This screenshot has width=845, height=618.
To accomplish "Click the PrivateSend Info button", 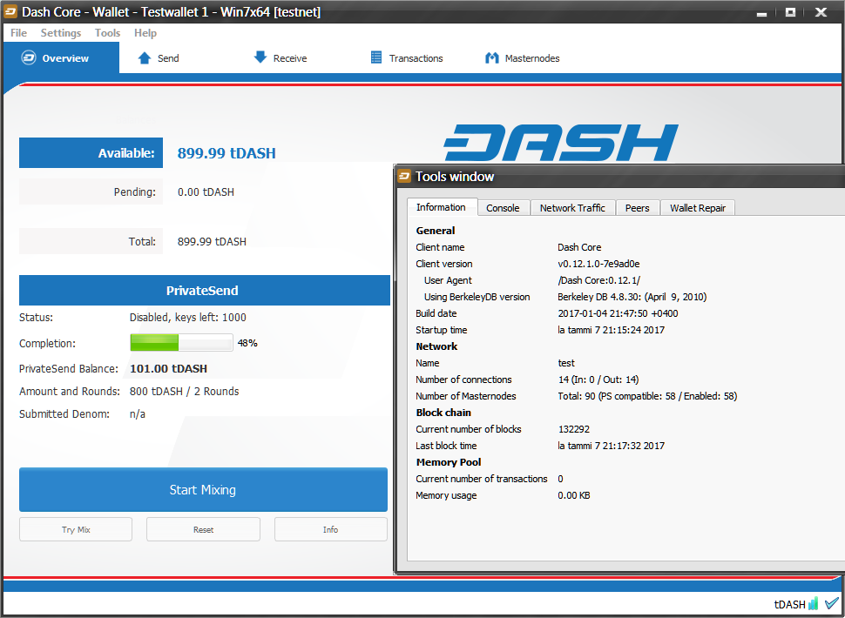I will coord(331,529).
